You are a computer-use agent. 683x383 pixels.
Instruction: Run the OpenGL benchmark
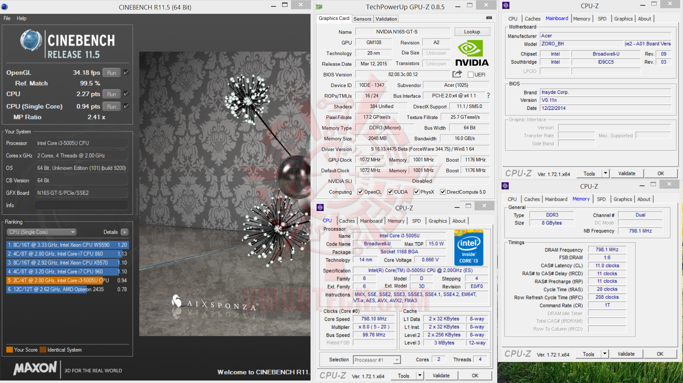[x=111, y=72]
